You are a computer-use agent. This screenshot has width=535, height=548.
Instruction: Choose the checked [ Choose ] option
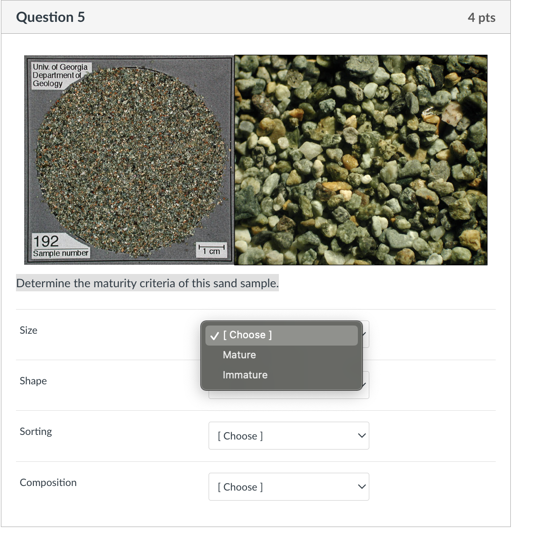pyautogui.click(x=247, y=335)
